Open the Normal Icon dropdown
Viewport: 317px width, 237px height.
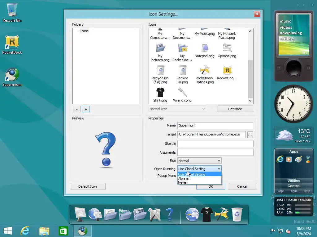tap(177, 109)
